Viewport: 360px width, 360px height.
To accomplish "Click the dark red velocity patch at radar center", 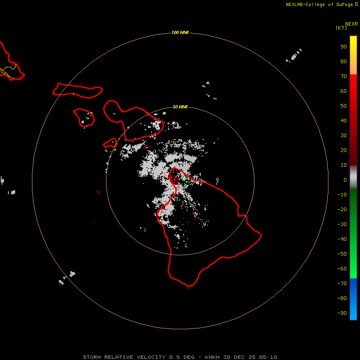I will (x=175, y=180).
